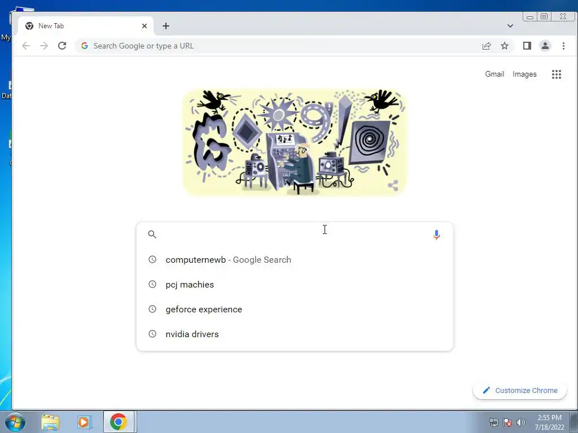Select the New Tab tab
578x433 pixels.
click(86, 26)
